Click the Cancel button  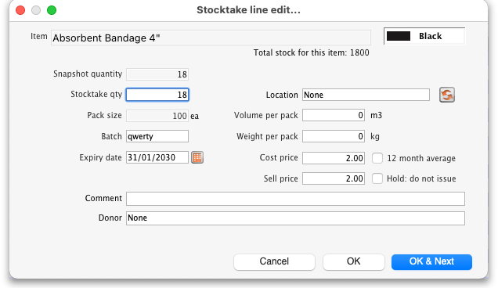(x=274, y=261)
